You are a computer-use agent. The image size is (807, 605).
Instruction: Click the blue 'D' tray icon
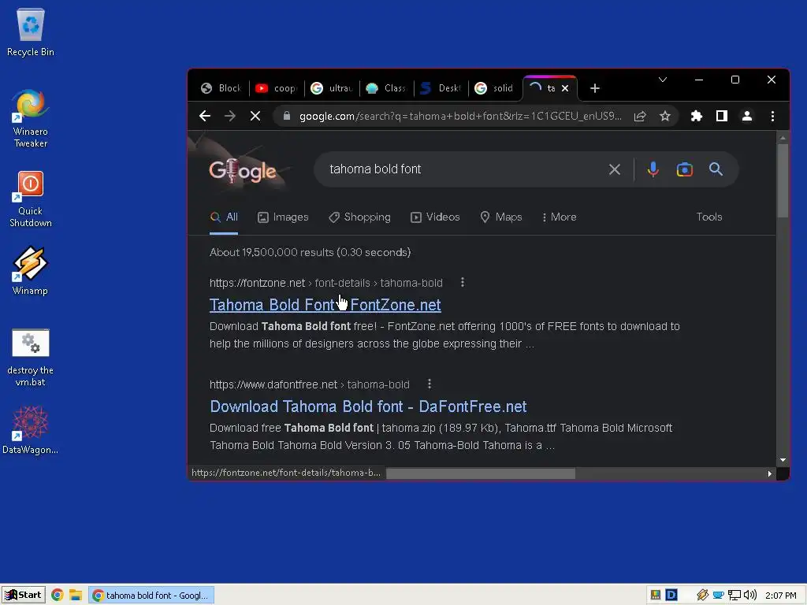point(671,596)
